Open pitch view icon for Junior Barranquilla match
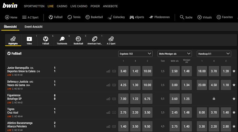The width and height of the screenshot is (238, 132). [114, 71]
